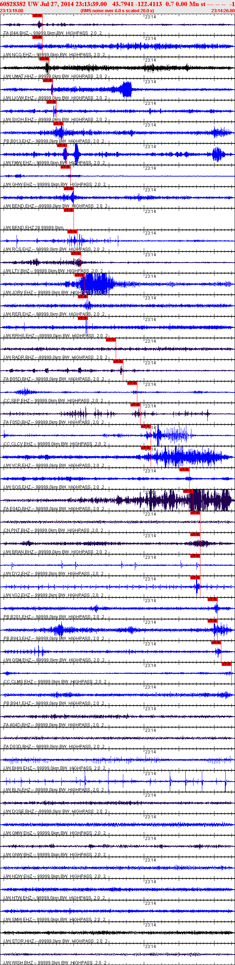Select the UW BEND EHZ 20 99999.0km label
Viewport: 235px width, 965px height.
(x=34, y=228)
